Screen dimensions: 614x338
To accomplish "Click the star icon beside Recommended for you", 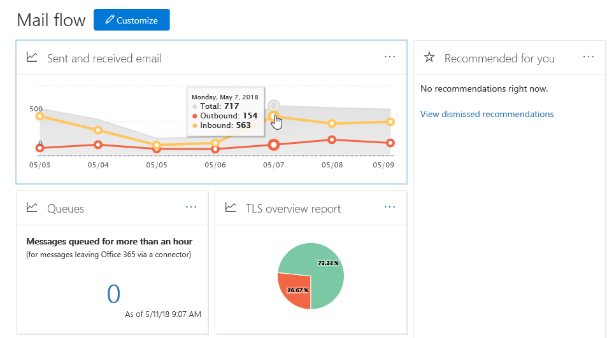I will 429,58.
